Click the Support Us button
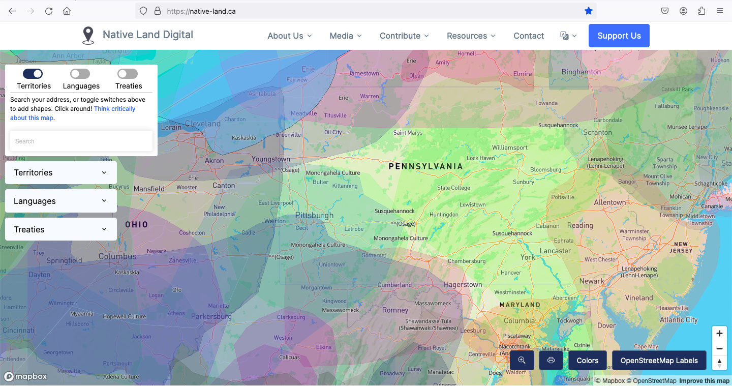This screenshot has height=386, width=732. click(x=619, y=36)
